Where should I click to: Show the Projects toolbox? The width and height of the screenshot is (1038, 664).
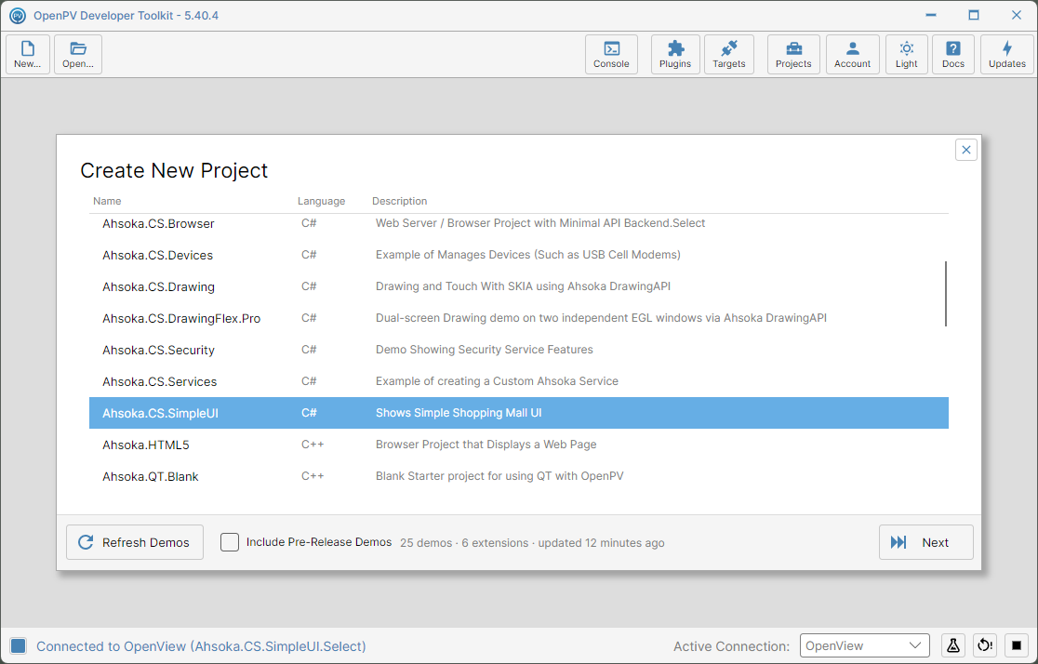tap(793, 54)
